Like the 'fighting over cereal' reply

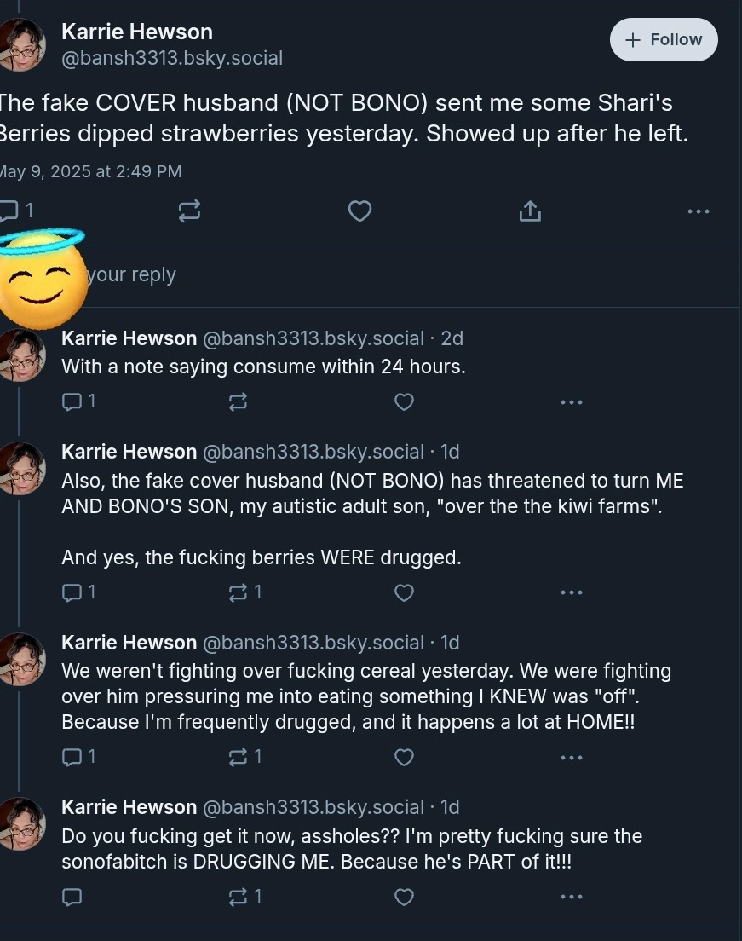(404, 757)
